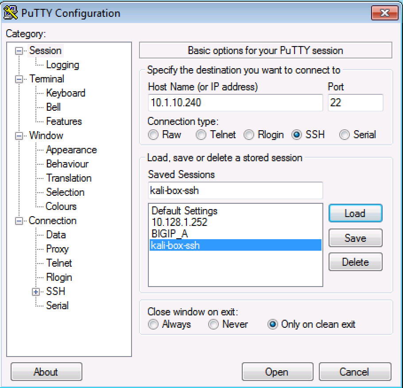Click the PuTTY icon in title bar
The width and height of the screenshot is (403, 388).
[x=11, y=12]
